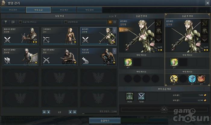The image size is (211, 125).
Task: Click the plus icon to expand troop slots
Action: (x=115, y=16)
